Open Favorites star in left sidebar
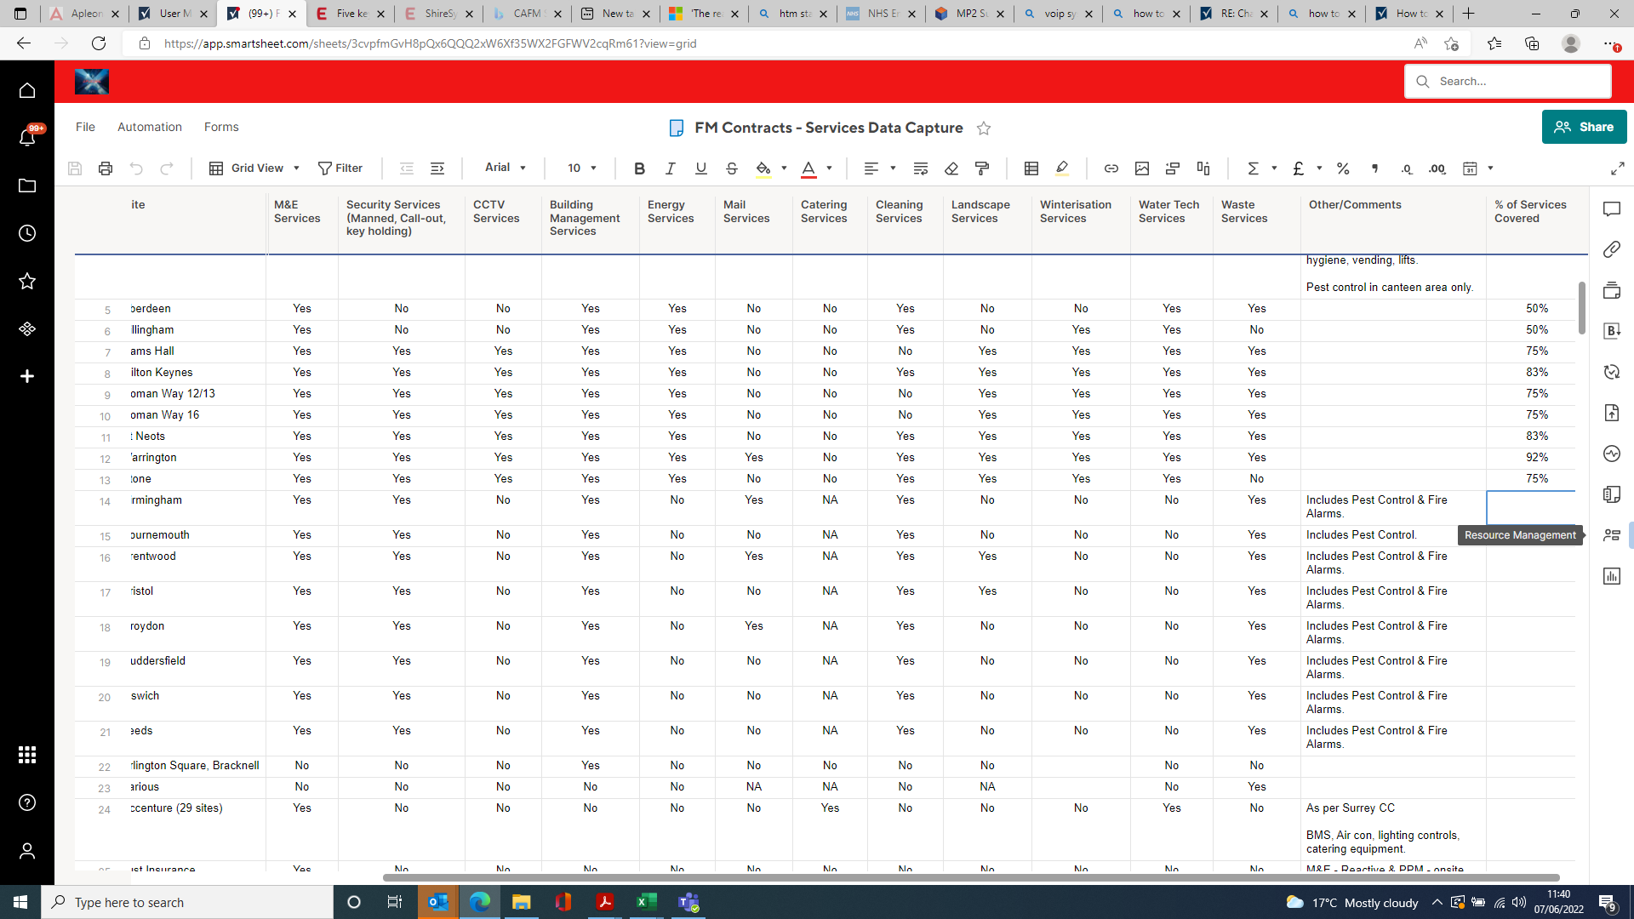Image resolution: width=1634 pixels, height=919 pixels. pyautogui.click(x=27, y=281)
